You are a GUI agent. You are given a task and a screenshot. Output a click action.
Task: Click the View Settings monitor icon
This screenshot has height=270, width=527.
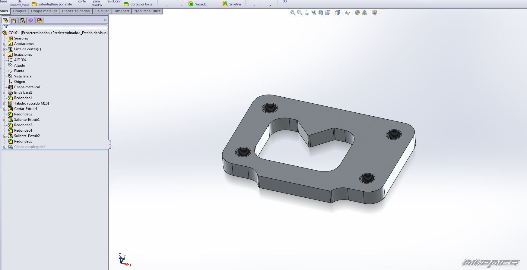pyautogui.click(x=374, y=13)
